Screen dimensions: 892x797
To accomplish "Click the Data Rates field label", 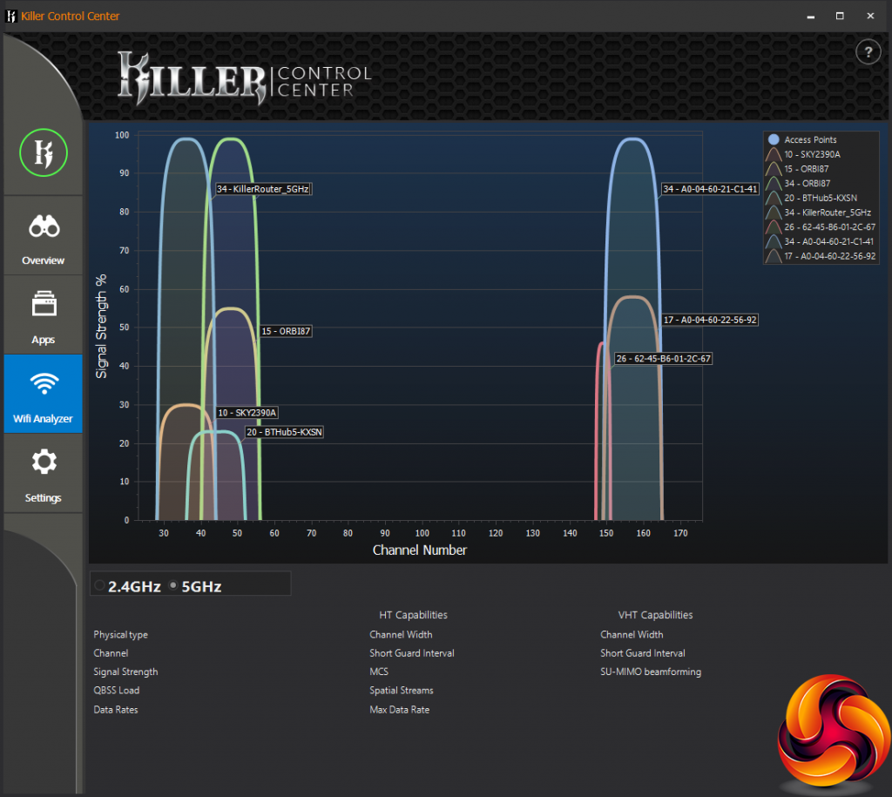I will coord(116,709).
